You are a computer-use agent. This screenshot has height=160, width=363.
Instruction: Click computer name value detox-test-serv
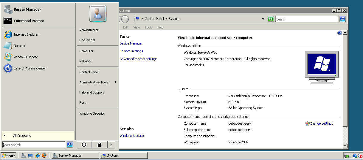tap(240, 123)
